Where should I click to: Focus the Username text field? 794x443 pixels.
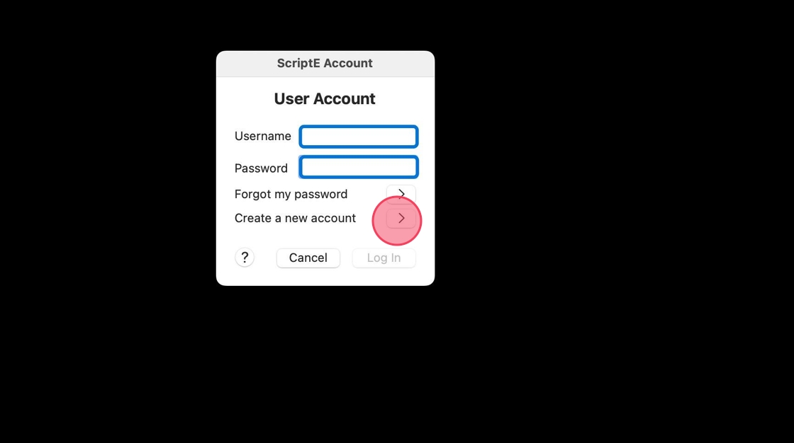click(x=359, y=137)
